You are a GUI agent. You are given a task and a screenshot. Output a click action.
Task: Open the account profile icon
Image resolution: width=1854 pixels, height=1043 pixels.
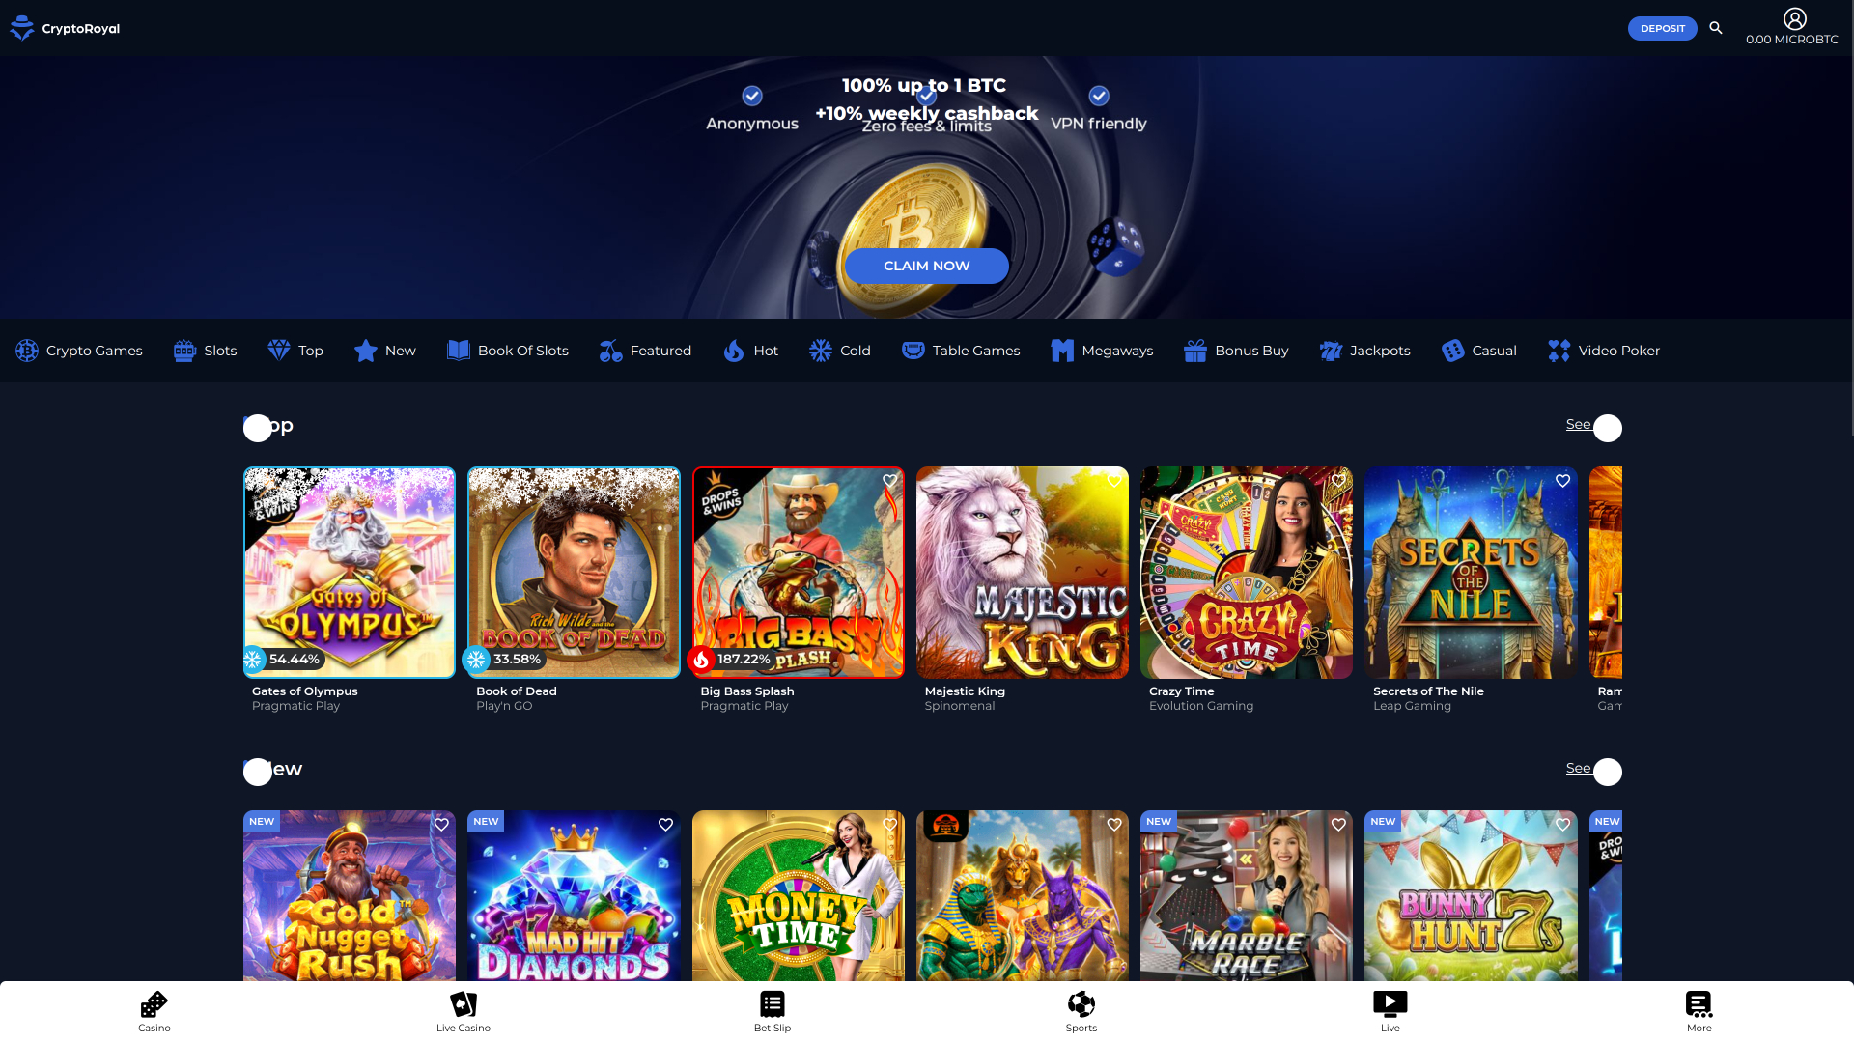click(x=1794, y=18)
